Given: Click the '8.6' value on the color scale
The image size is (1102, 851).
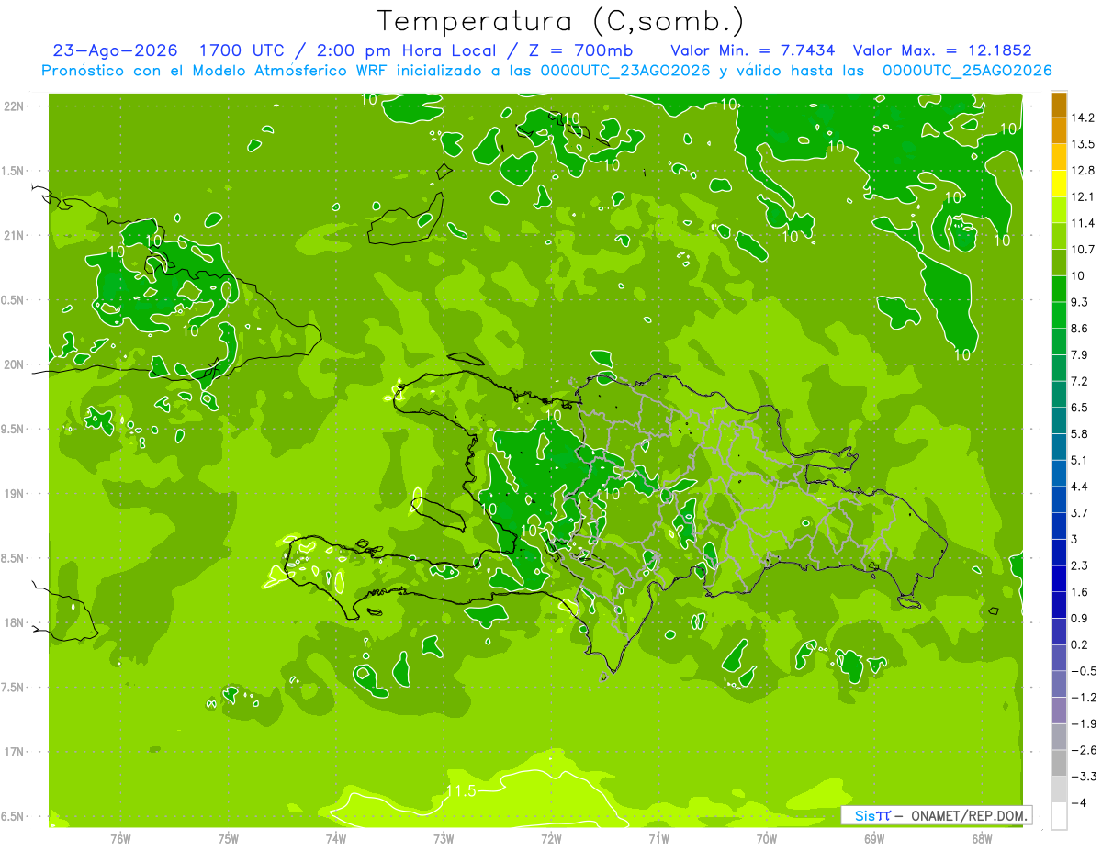Looking at the screenshot, I should 1080,328.
